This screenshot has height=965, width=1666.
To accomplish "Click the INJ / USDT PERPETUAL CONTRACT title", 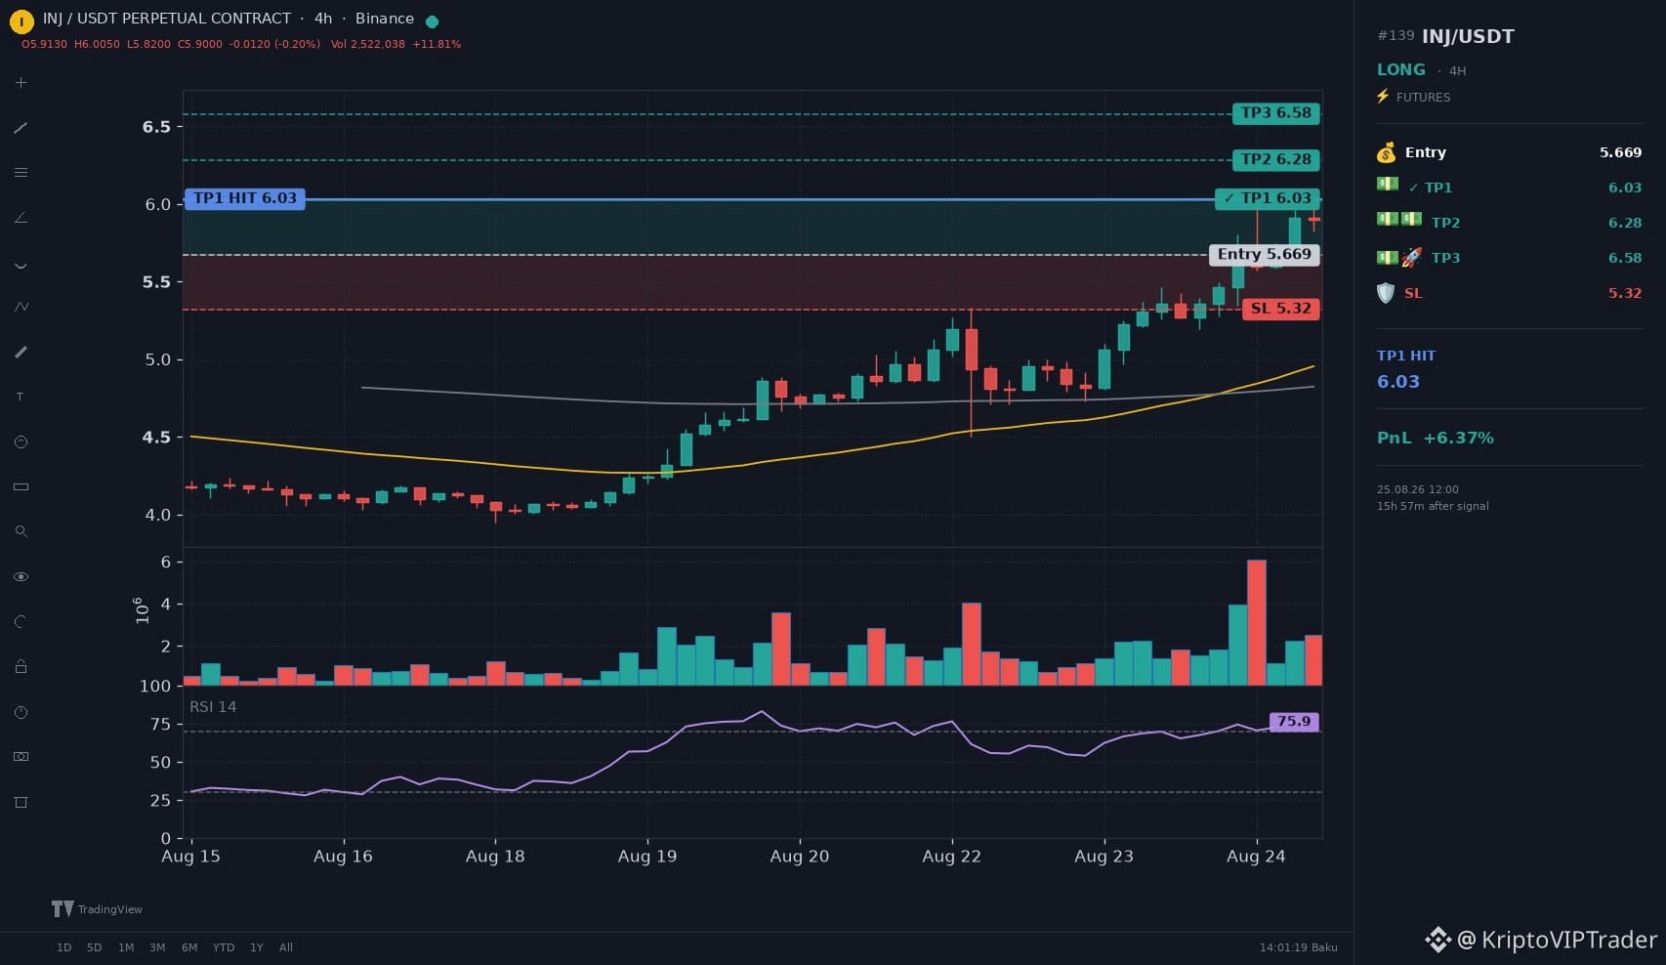I will pyautogui.click(x=167, y=19).
